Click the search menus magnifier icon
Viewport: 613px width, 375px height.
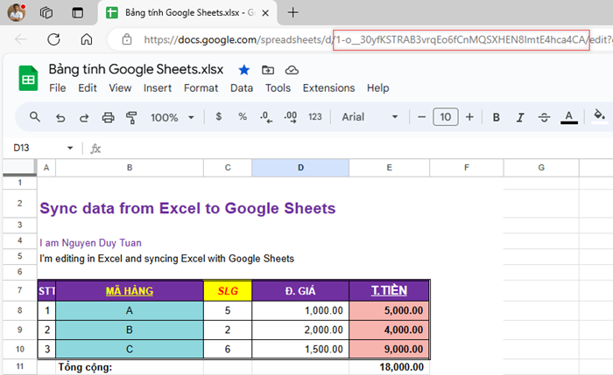coord(35,116)
